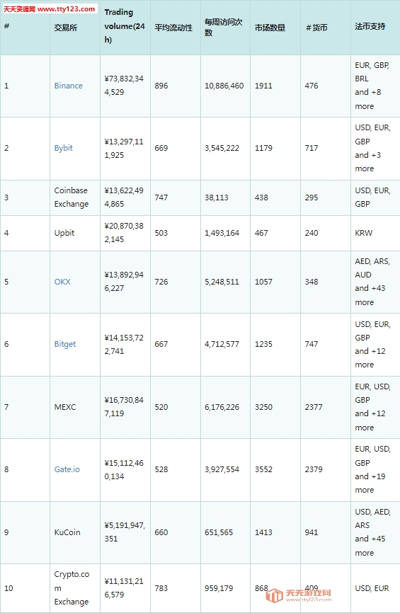
Task: Click the 天天资源网 www.tty123.com banner
Action: pos(49,9)
